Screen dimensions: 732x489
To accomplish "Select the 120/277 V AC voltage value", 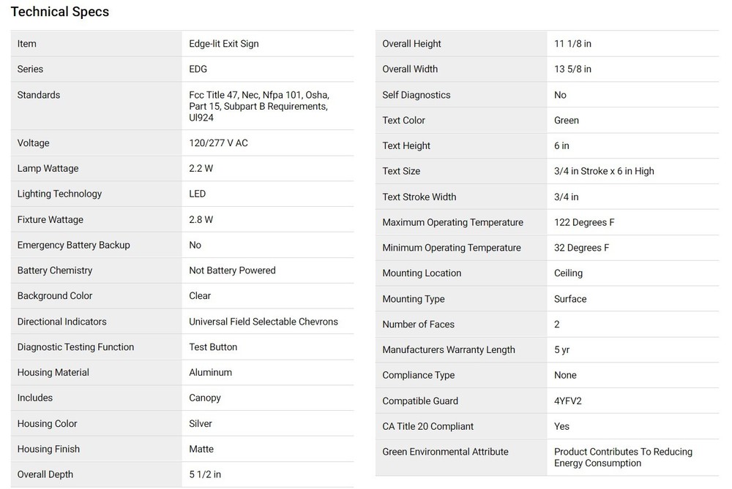I will click(x=218, y=143).
